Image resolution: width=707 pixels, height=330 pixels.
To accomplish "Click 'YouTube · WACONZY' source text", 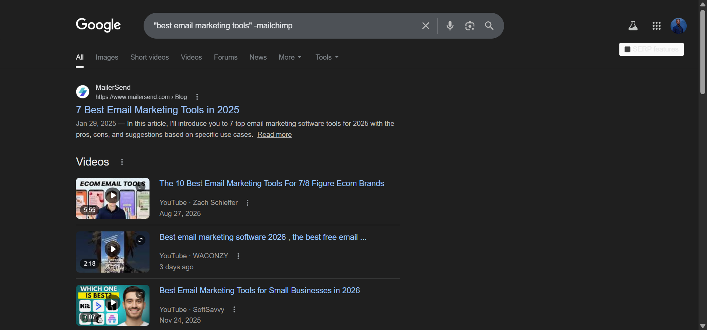I will (194, 256).
